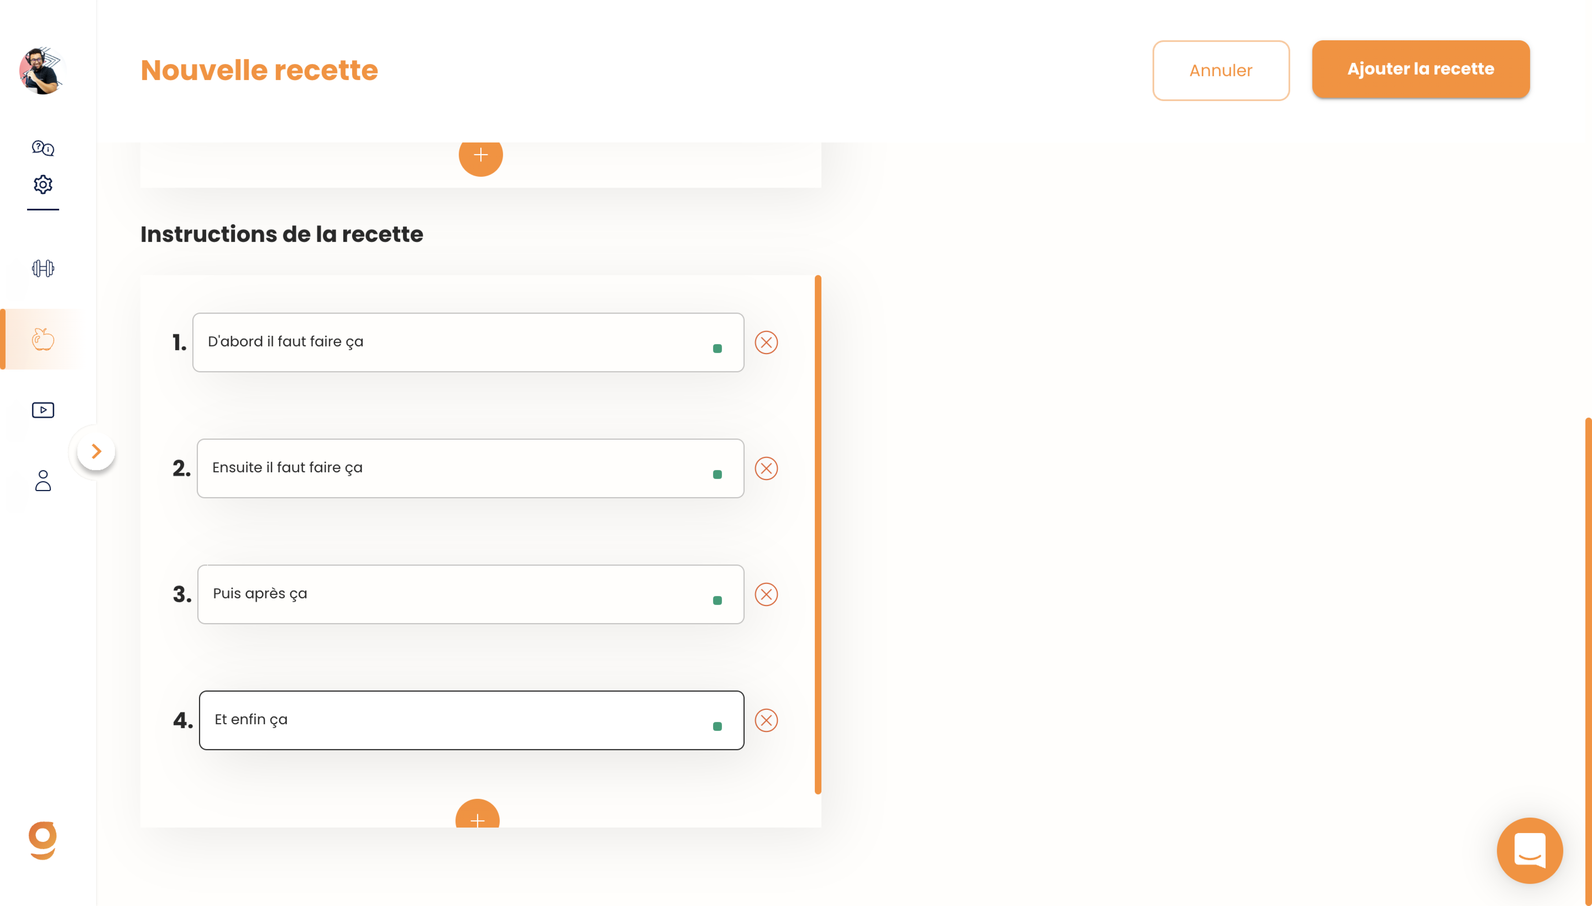Click the profile avatar picture
The height and width of the screenshot is (906, 1592).
[42, 70]
